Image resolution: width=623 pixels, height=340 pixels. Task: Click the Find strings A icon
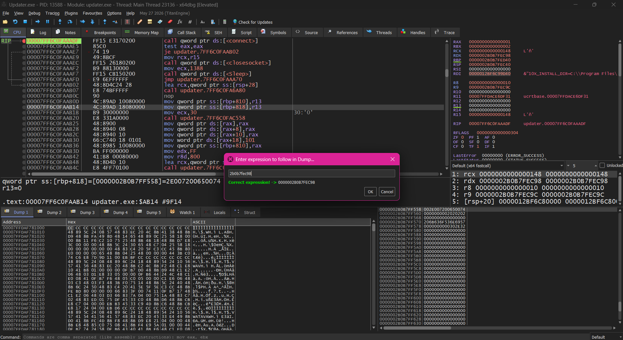click(x=202, y=22)
